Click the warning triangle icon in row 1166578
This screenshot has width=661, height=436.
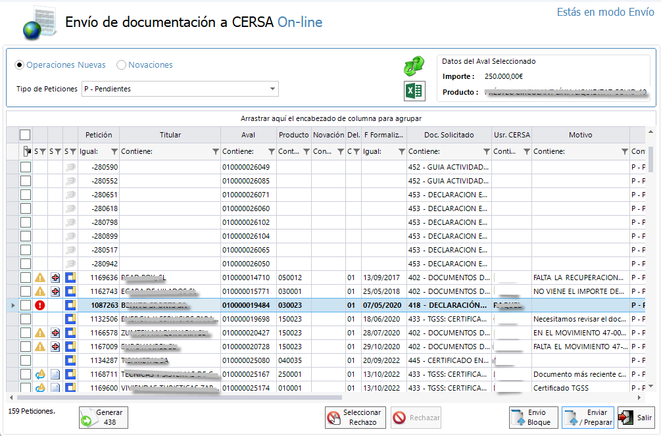coord(40,333)
